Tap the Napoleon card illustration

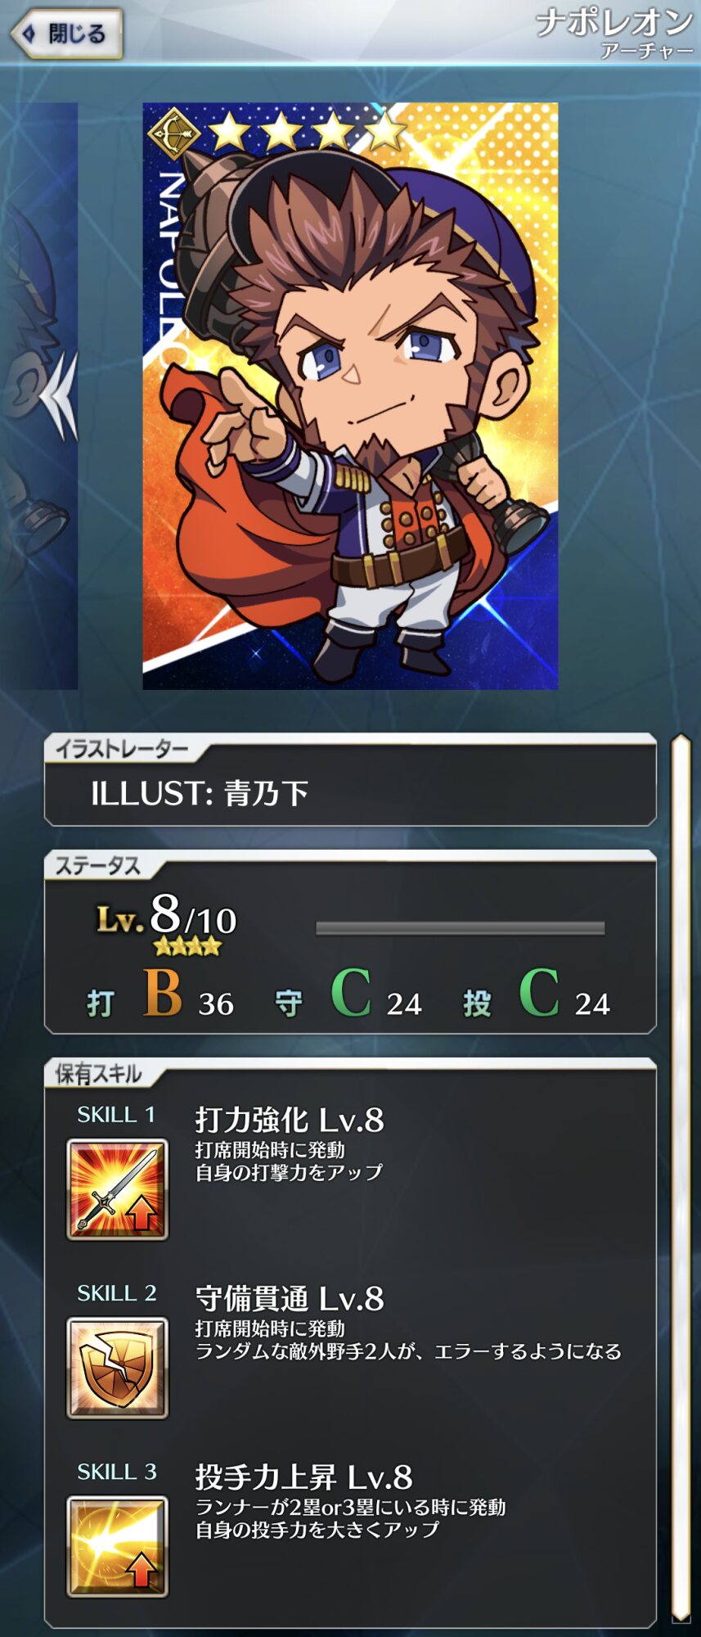(350, 395)
